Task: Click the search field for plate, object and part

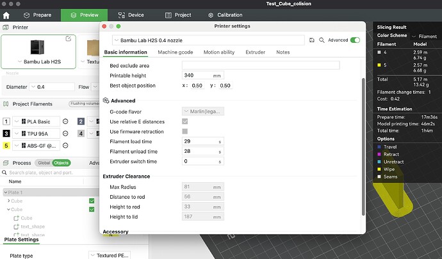Action: click(51, 173)
